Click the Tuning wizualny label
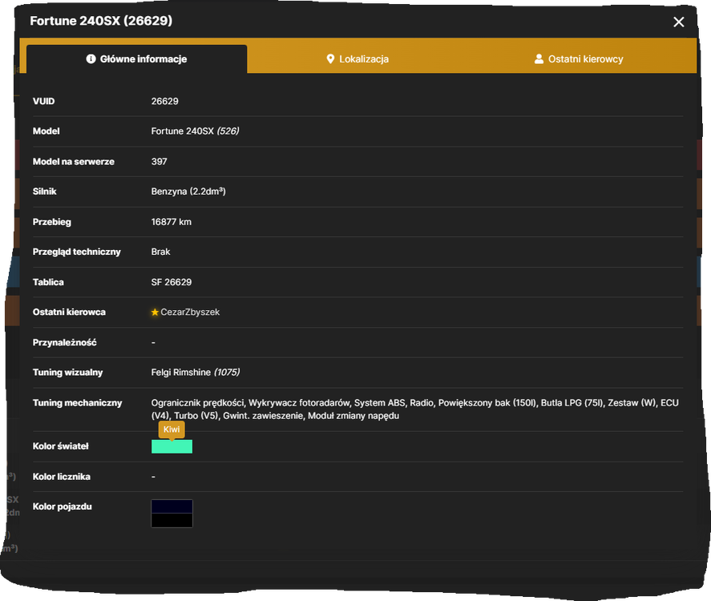Viewport: 711px width, 601px height. pos(67,372)
